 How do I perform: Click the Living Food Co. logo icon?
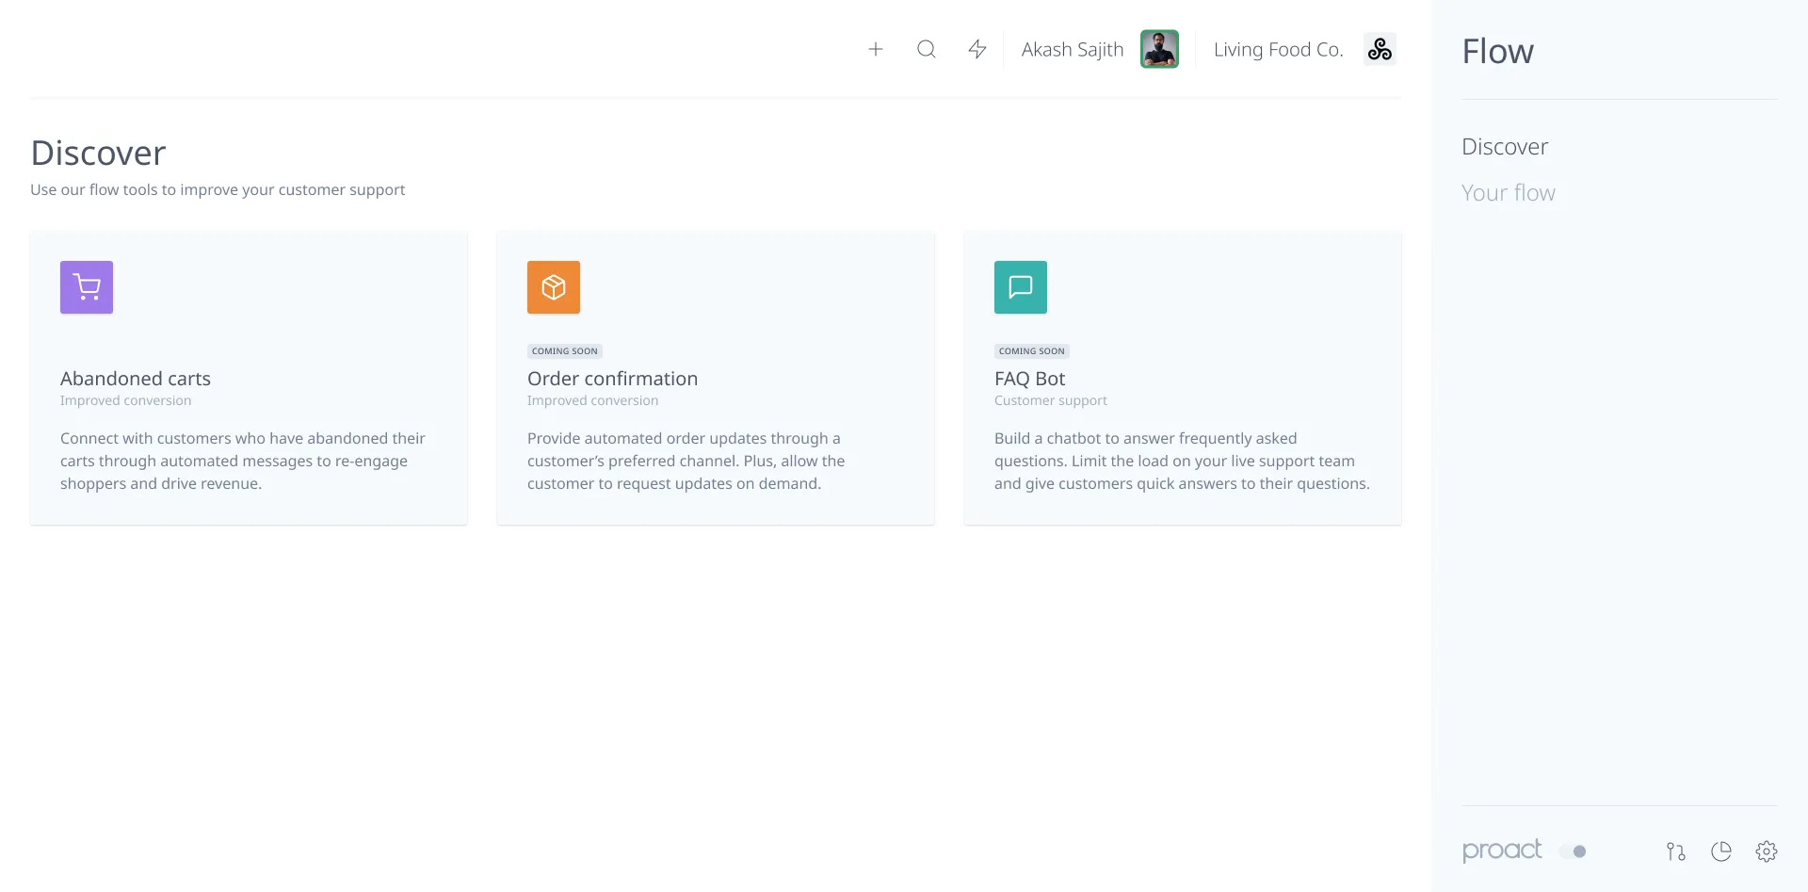click(1380, 49)
